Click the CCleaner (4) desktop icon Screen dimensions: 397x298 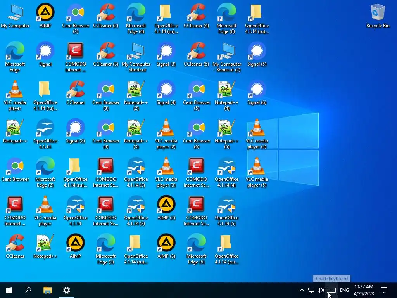click(196, 16)
